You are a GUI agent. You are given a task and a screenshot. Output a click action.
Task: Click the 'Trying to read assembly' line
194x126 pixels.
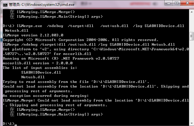(76, 82)
